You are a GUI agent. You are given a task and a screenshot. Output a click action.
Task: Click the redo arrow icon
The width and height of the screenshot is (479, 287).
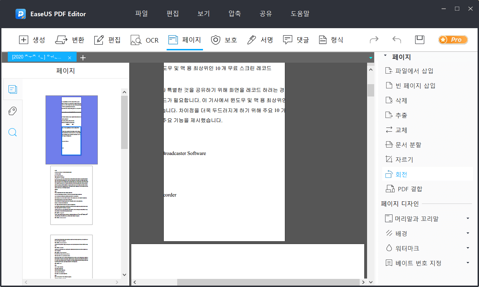374,40
